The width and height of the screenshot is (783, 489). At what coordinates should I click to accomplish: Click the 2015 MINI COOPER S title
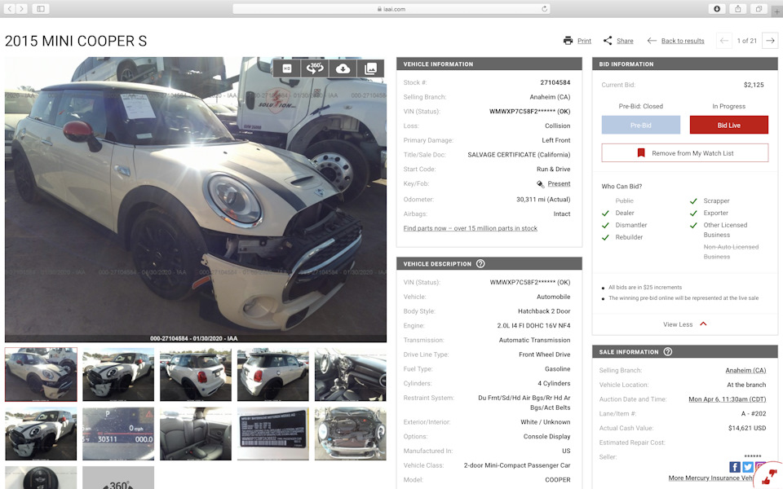pyautogui.click(x=76, y=41)
